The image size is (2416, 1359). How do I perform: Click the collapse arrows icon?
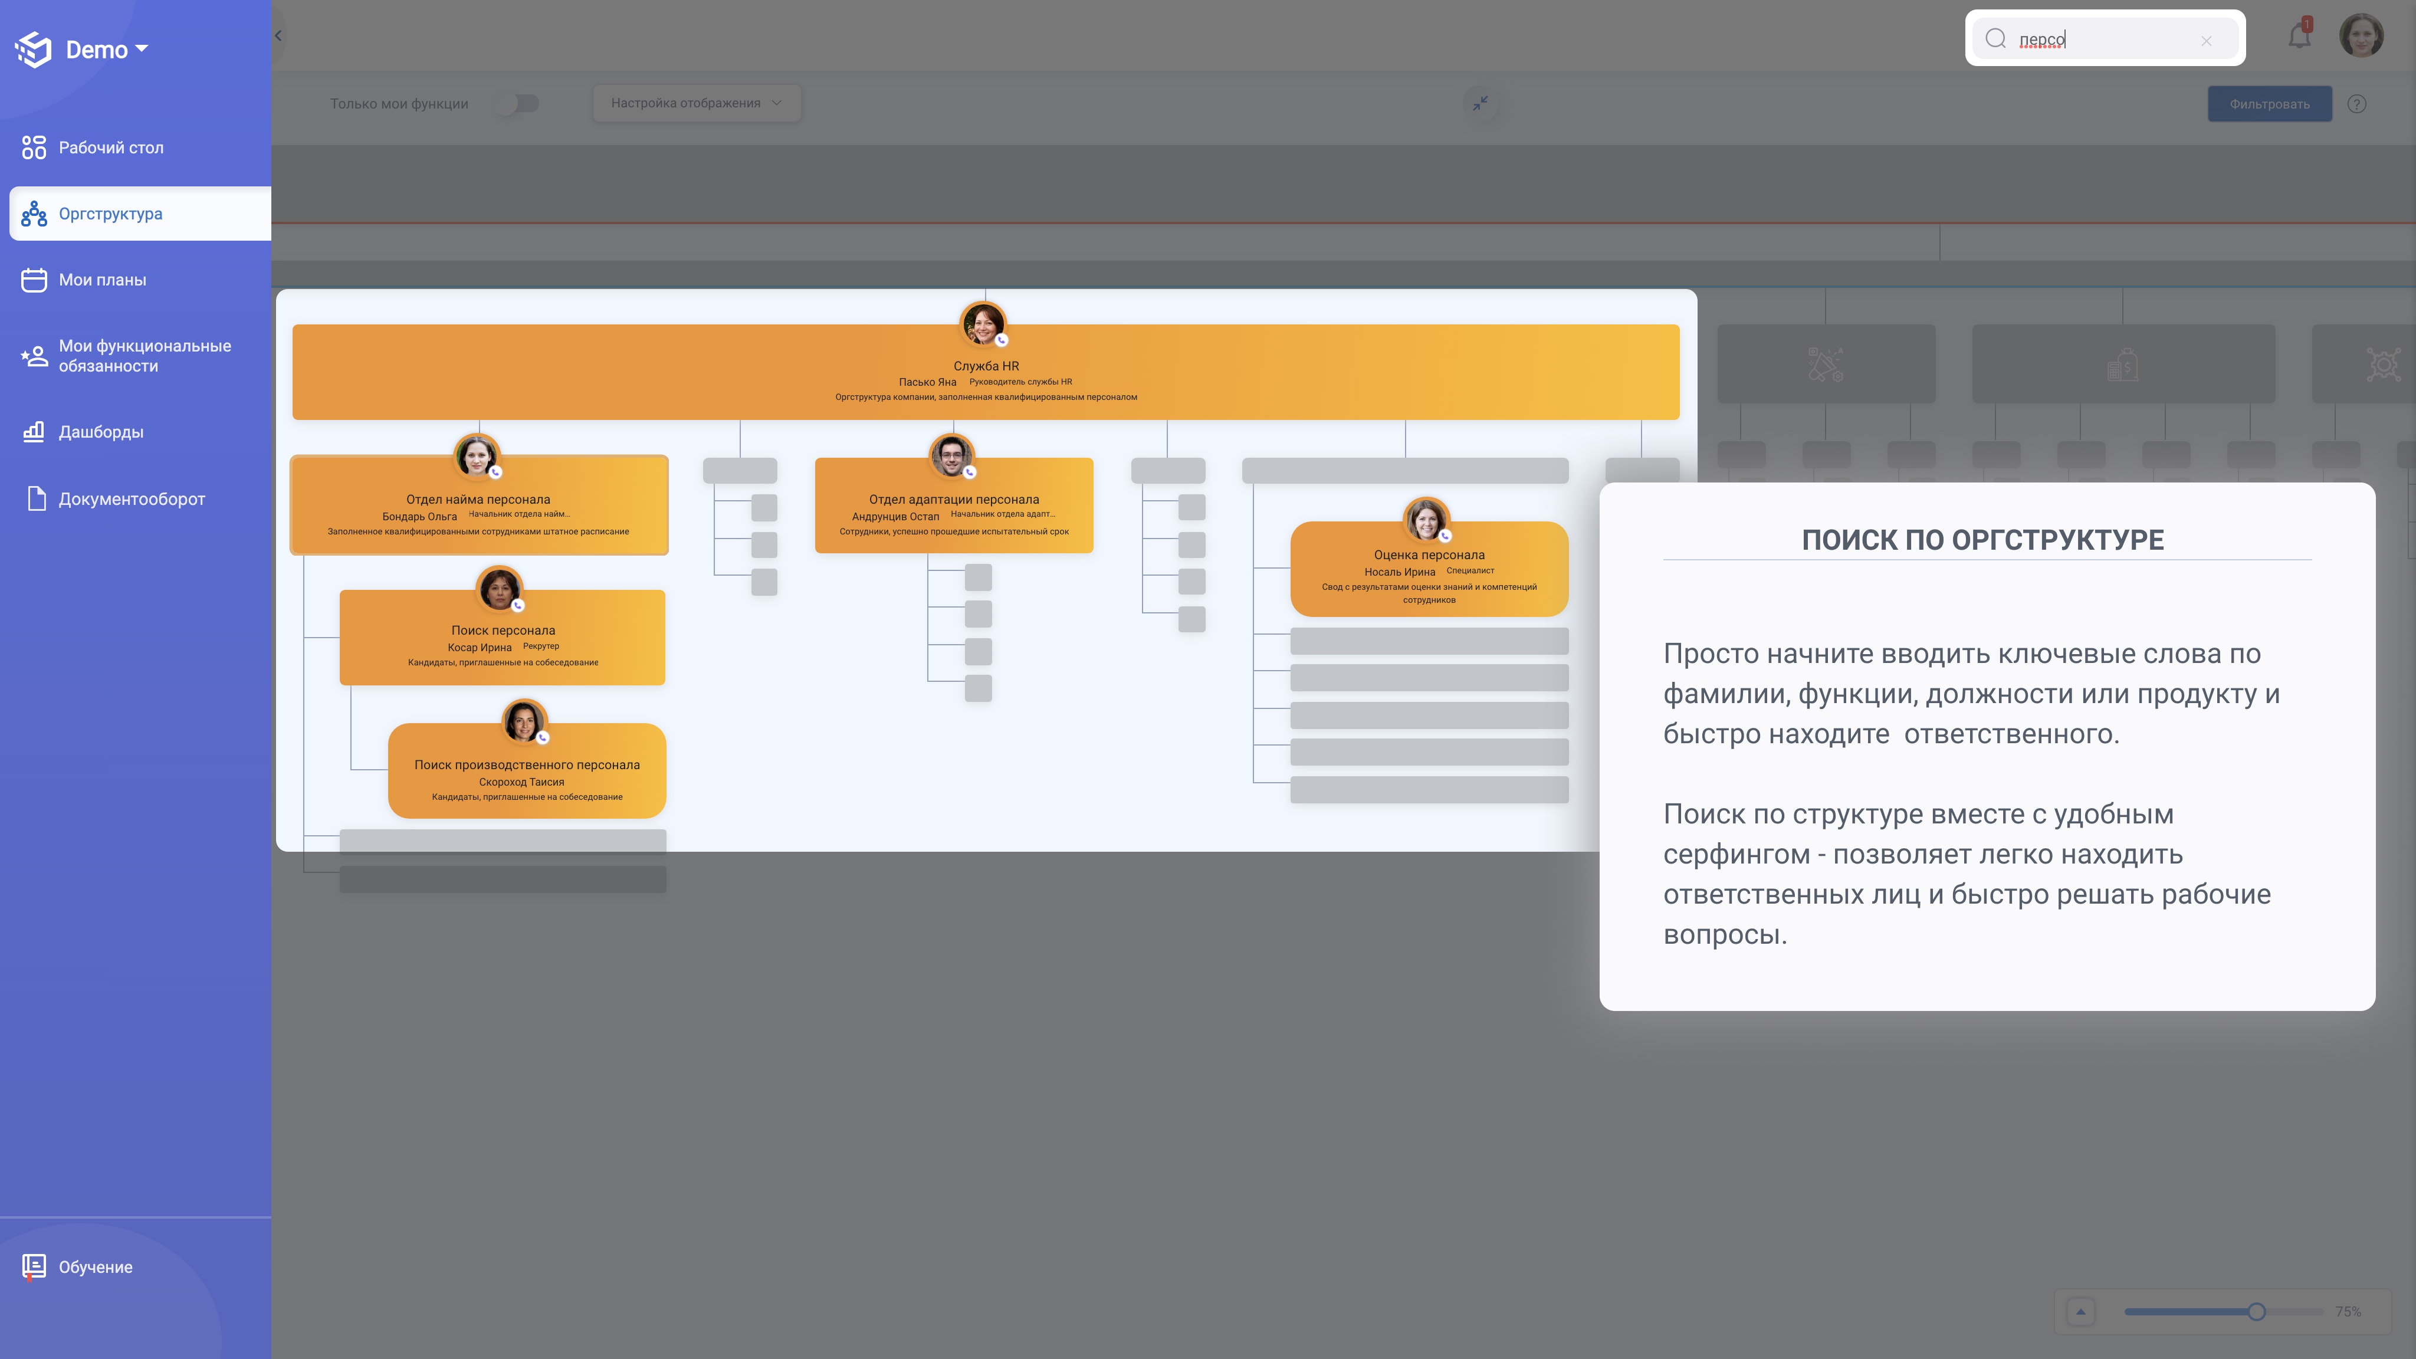tap(1480, 103)
